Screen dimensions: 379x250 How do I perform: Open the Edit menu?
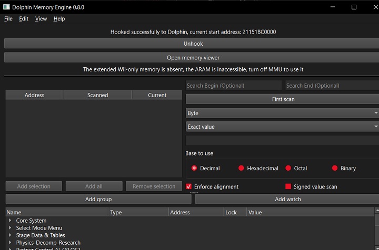pyautogui.click(x=24, y=19)
